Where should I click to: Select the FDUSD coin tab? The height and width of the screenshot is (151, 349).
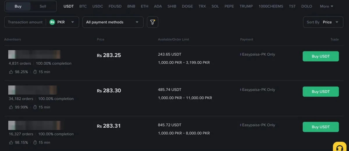(x=115, y=6)
